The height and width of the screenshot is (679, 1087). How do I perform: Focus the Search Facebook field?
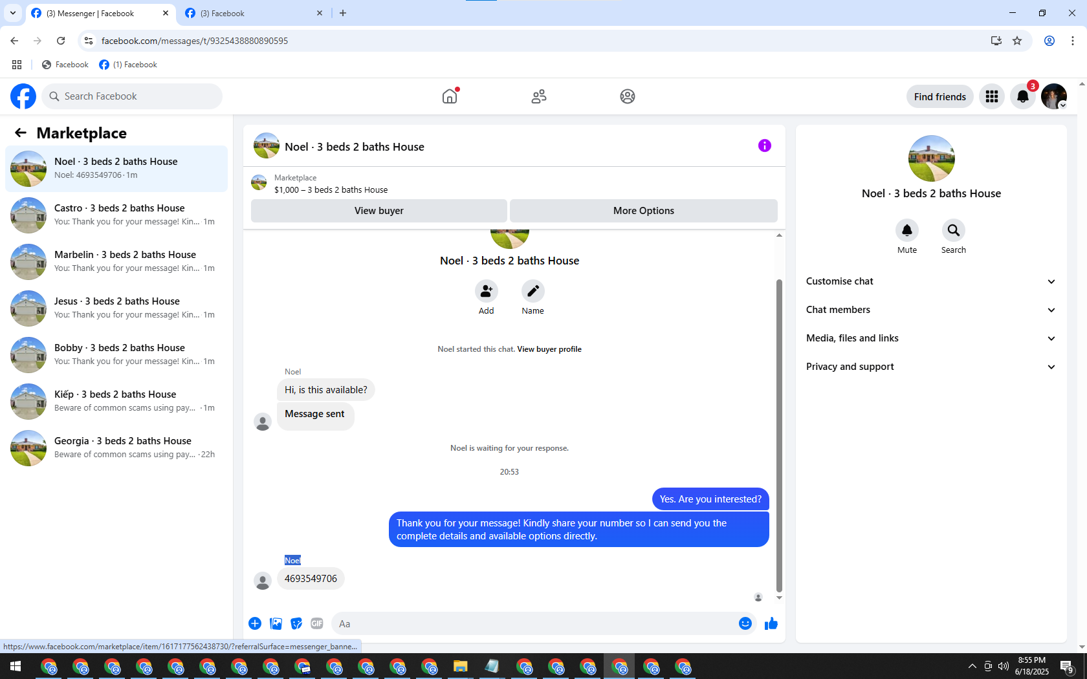tap(132, 96)
